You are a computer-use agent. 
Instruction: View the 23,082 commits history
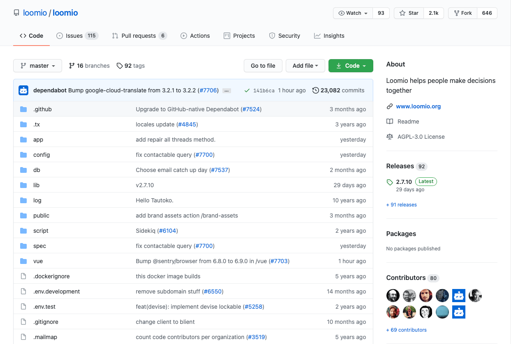(338, 90)
